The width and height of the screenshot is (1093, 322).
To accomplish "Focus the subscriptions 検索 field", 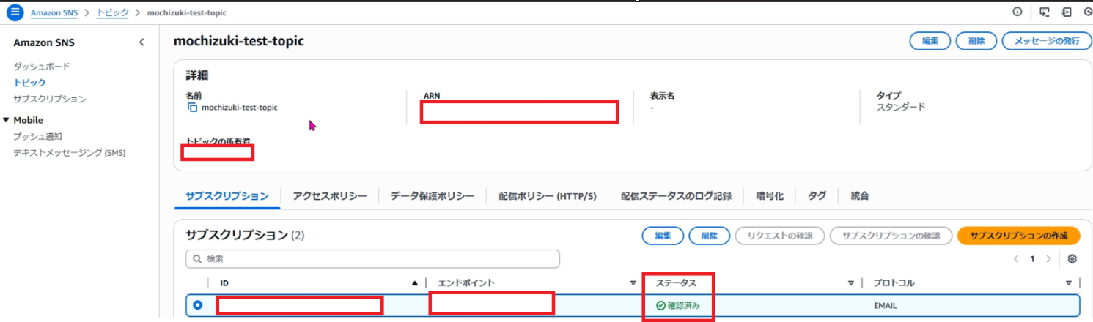I will (372, 259).
